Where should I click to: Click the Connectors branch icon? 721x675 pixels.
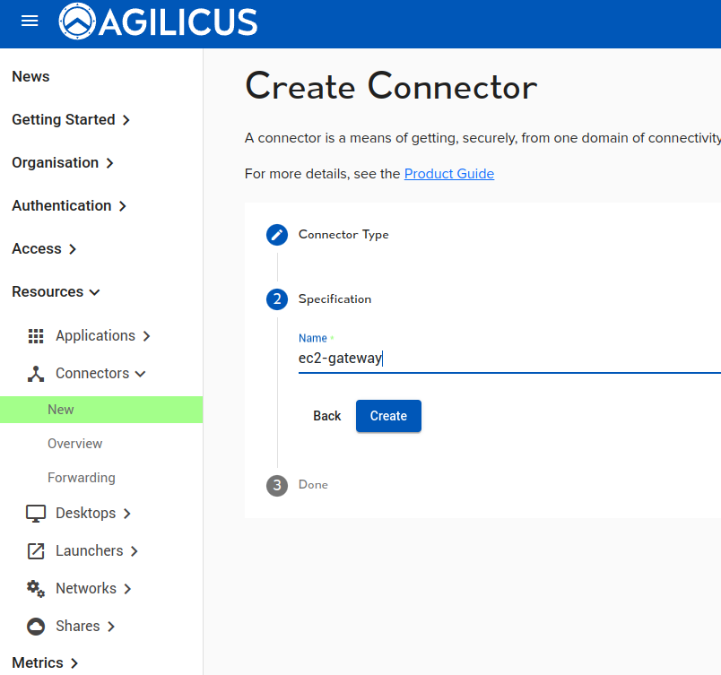(36, 374)
